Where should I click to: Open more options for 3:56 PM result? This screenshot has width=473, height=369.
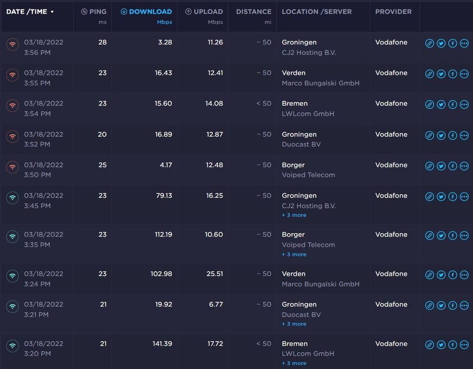point(464,44)
